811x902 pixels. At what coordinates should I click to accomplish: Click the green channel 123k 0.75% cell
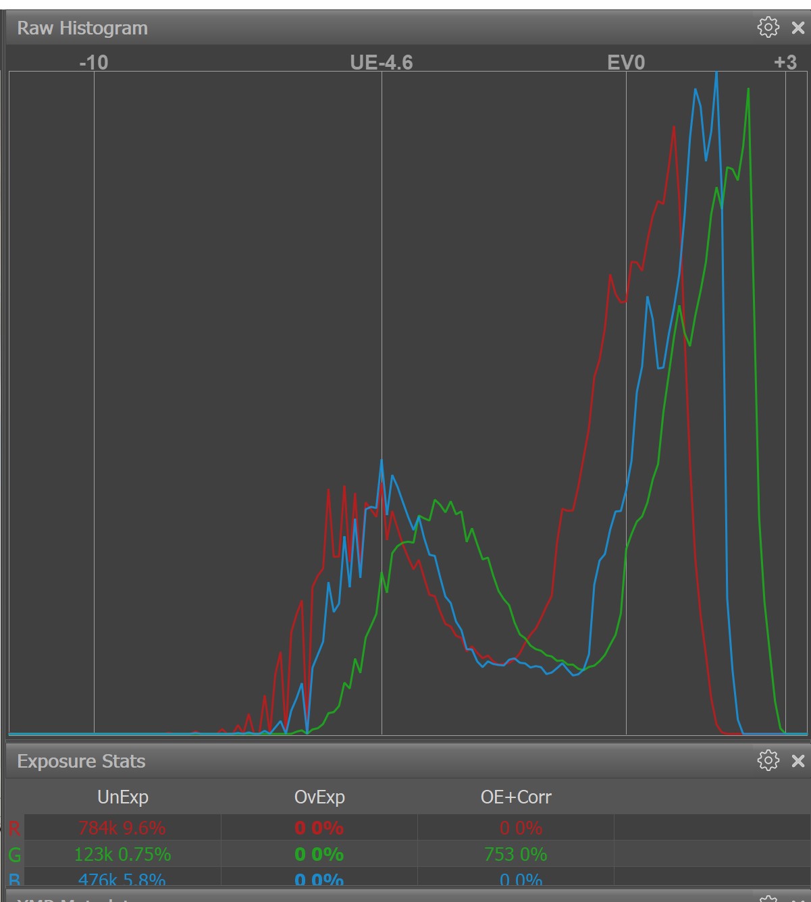click(x=122, y=854)
